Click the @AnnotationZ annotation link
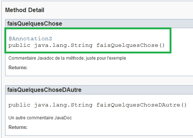This screenshot has width=193, height=138. 30,39
